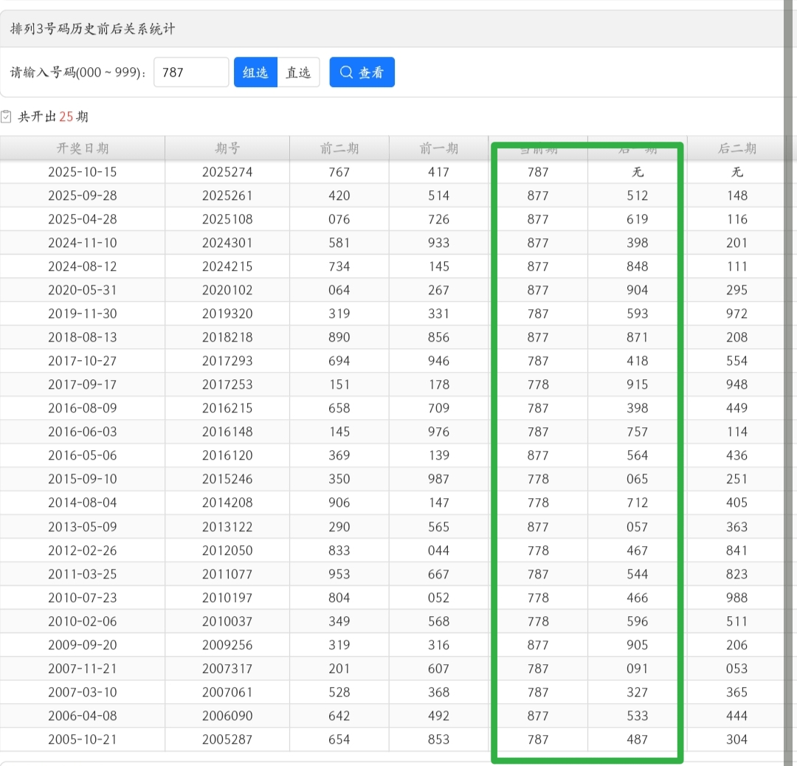The height and width of the screenshot is (766, 797).
Task: Click 后二期 value 304 in 2005-10-21 row
Action: 737,739
